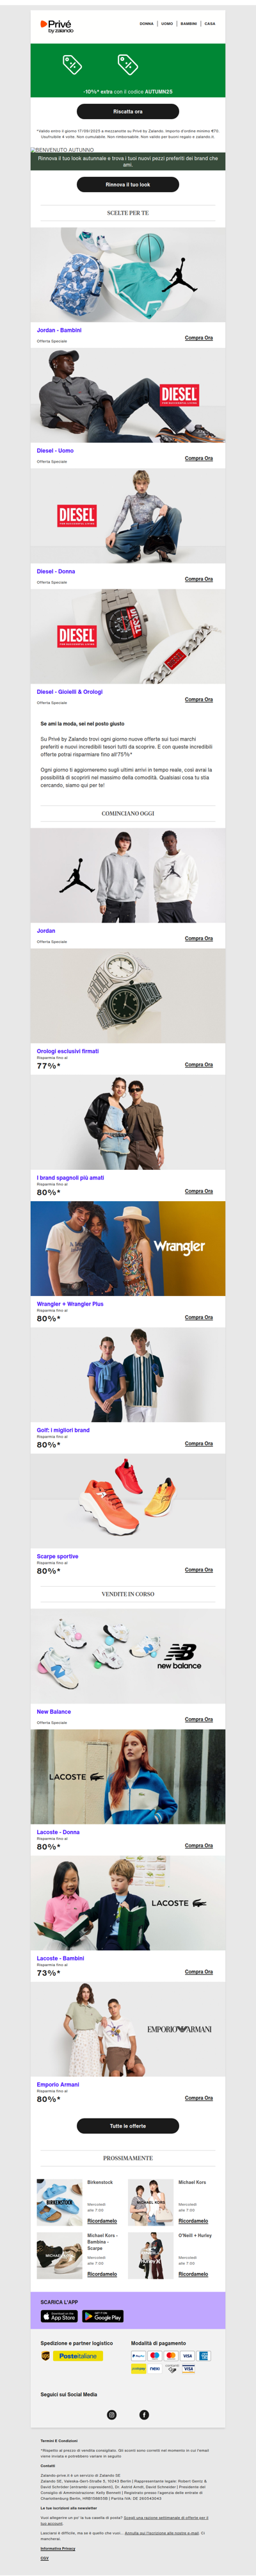This screenshot has width=256, height=2576.
Task: Click the Poste Italiane logo
Action: tap(78, 2356)
